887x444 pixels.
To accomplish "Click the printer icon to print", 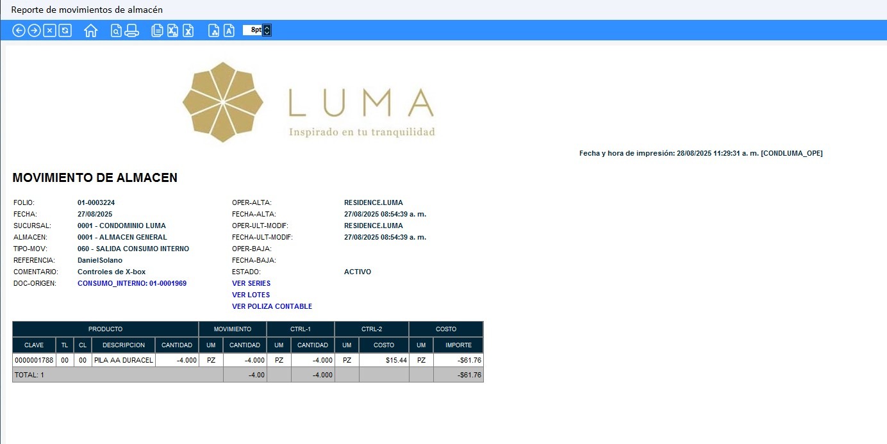I will (x=131, y=30).
